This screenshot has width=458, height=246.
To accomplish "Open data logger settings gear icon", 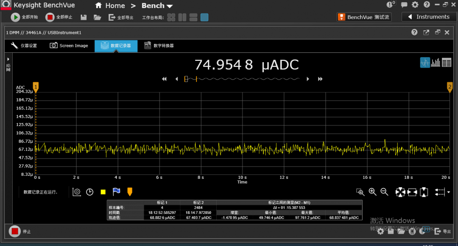I will pos(77,192).
